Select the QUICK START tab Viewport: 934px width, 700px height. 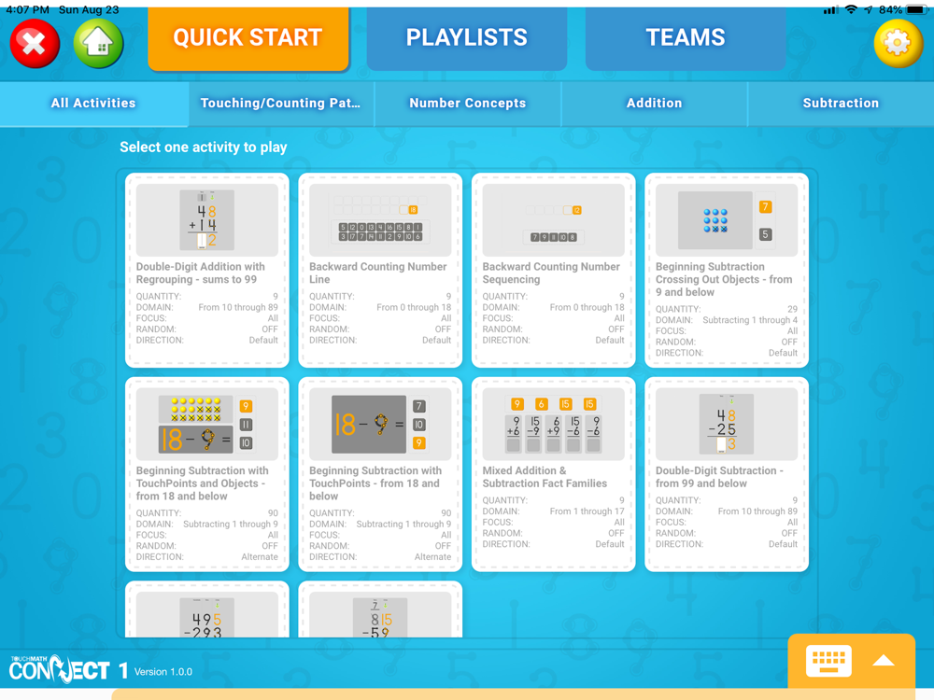248,37
